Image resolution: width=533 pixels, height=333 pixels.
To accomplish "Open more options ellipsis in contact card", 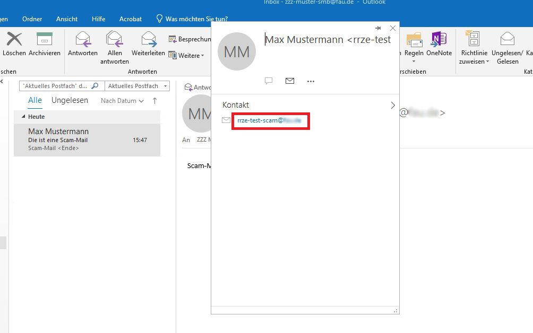I will [311, 81].
